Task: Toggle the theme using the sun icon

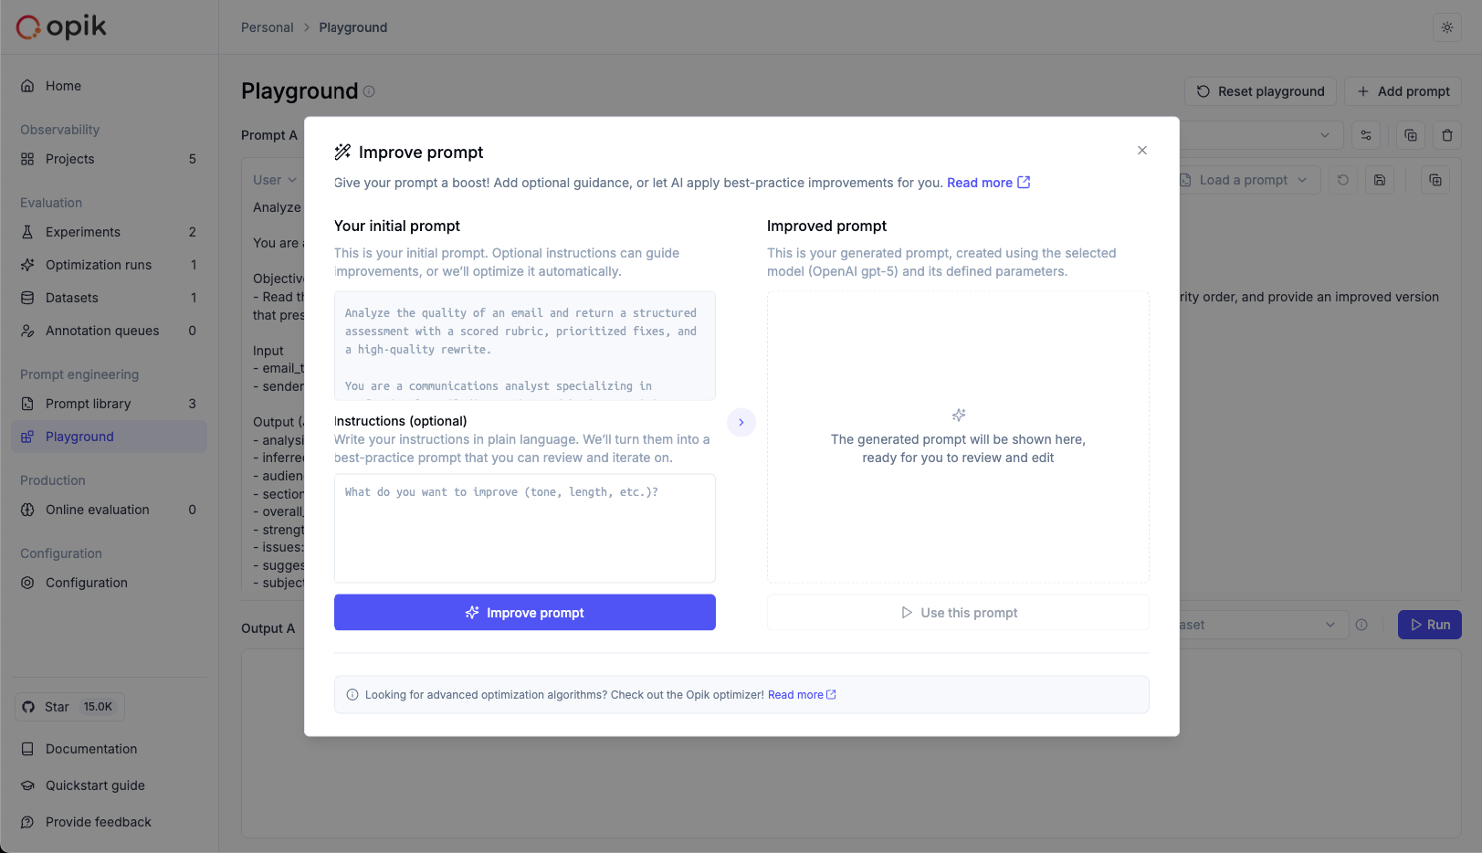Action: tap(1446, 27)
